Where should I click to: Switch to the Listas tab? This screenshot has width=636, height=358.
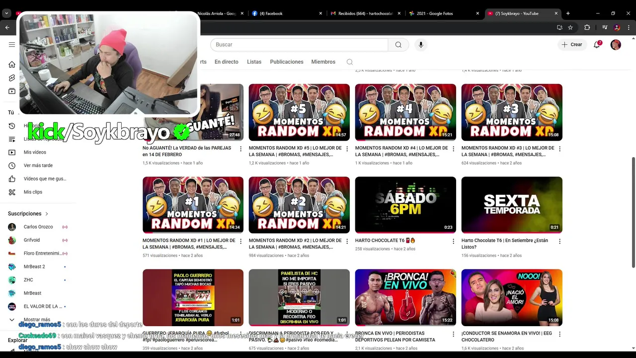(254, 62)
